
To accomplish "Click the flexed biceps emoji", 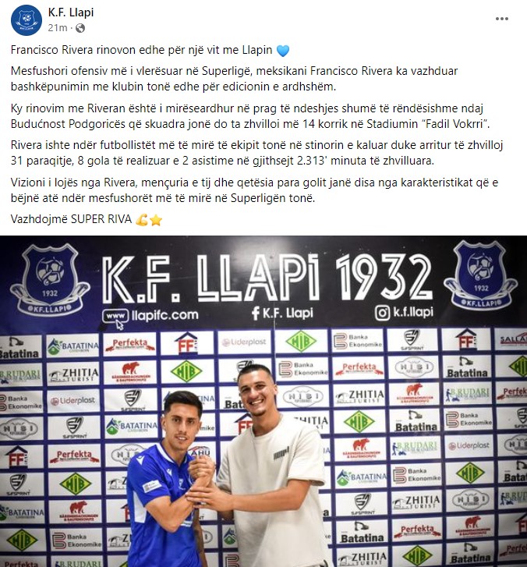I will (141, 219).
